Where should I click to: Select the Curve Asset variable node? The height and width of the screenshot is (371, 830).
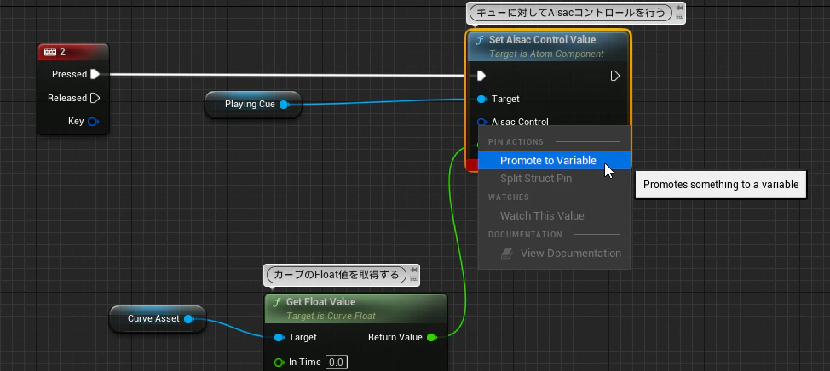(157, 319)
